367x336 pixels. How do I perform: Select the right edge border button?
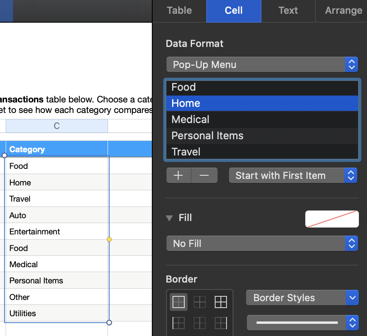click(x=220, y=323)
